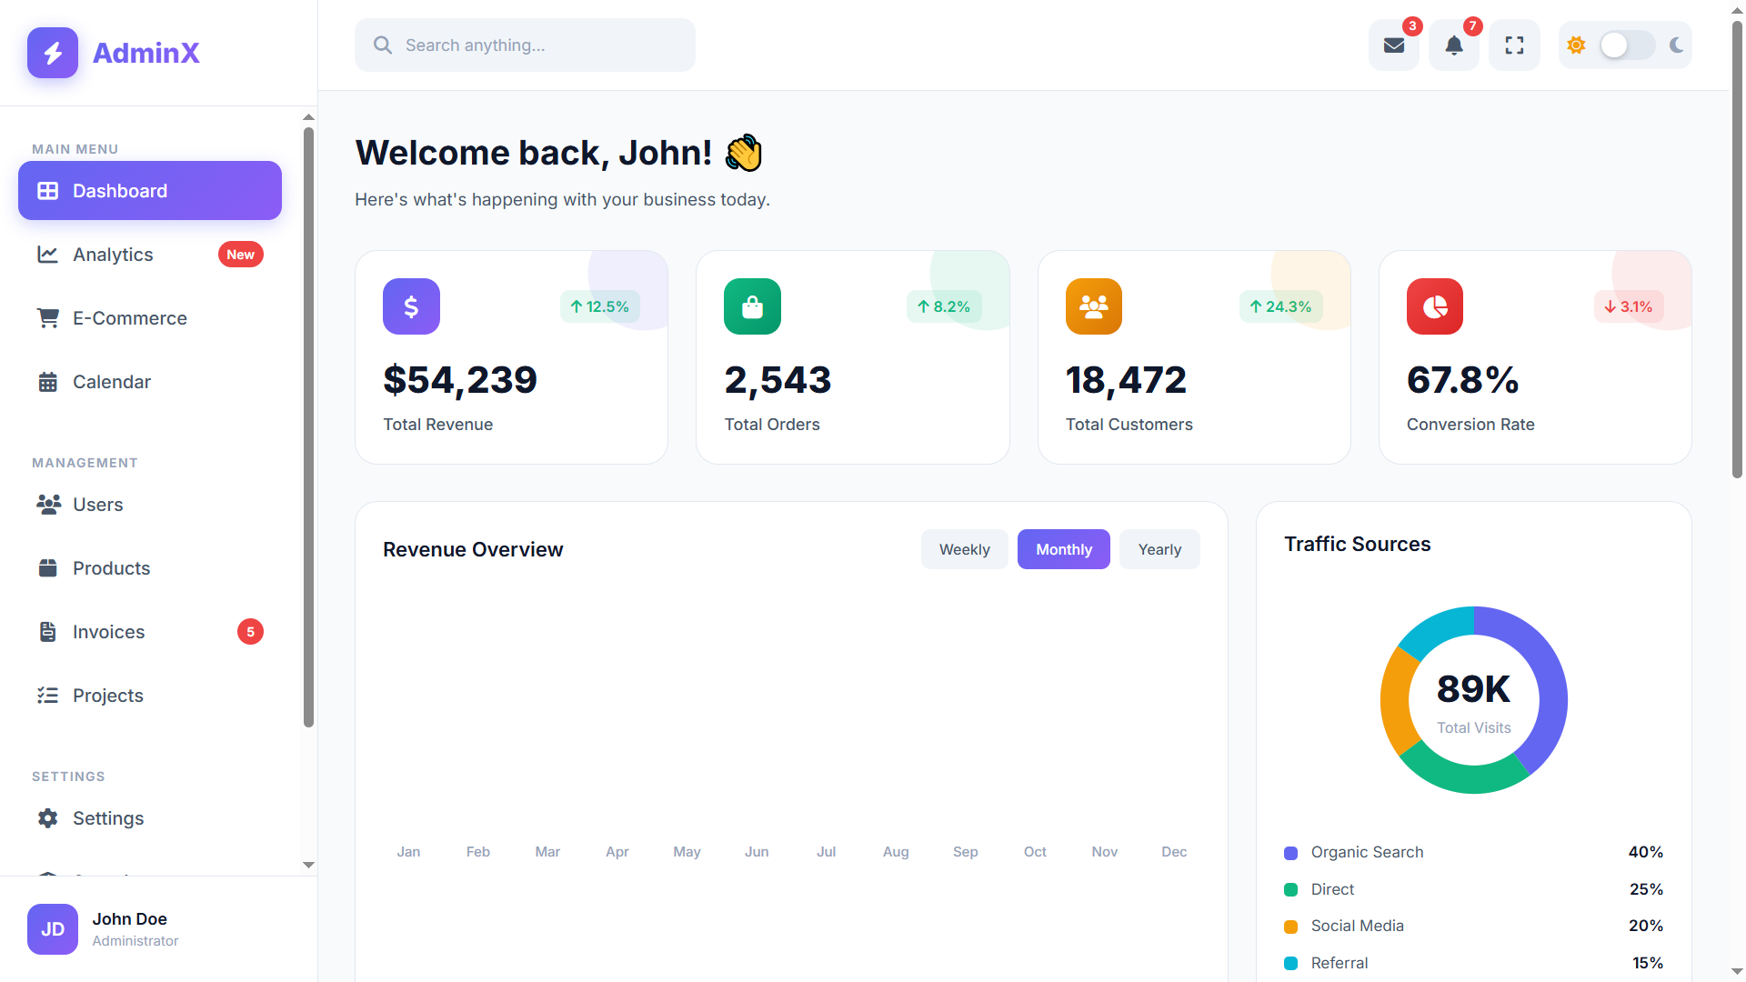
Task: Open the E-Commerce menu item
Action: click(x=150, y=318)
